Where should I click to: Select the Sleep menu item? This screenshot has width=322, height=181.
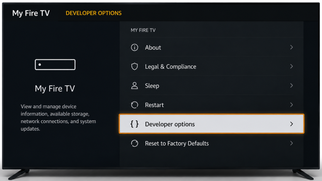212,85
